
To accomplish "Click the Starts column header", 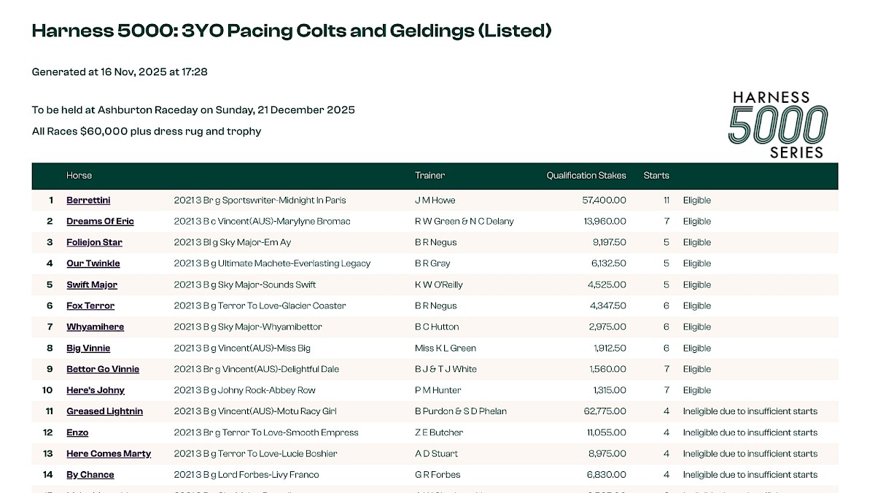I will 656,176.
